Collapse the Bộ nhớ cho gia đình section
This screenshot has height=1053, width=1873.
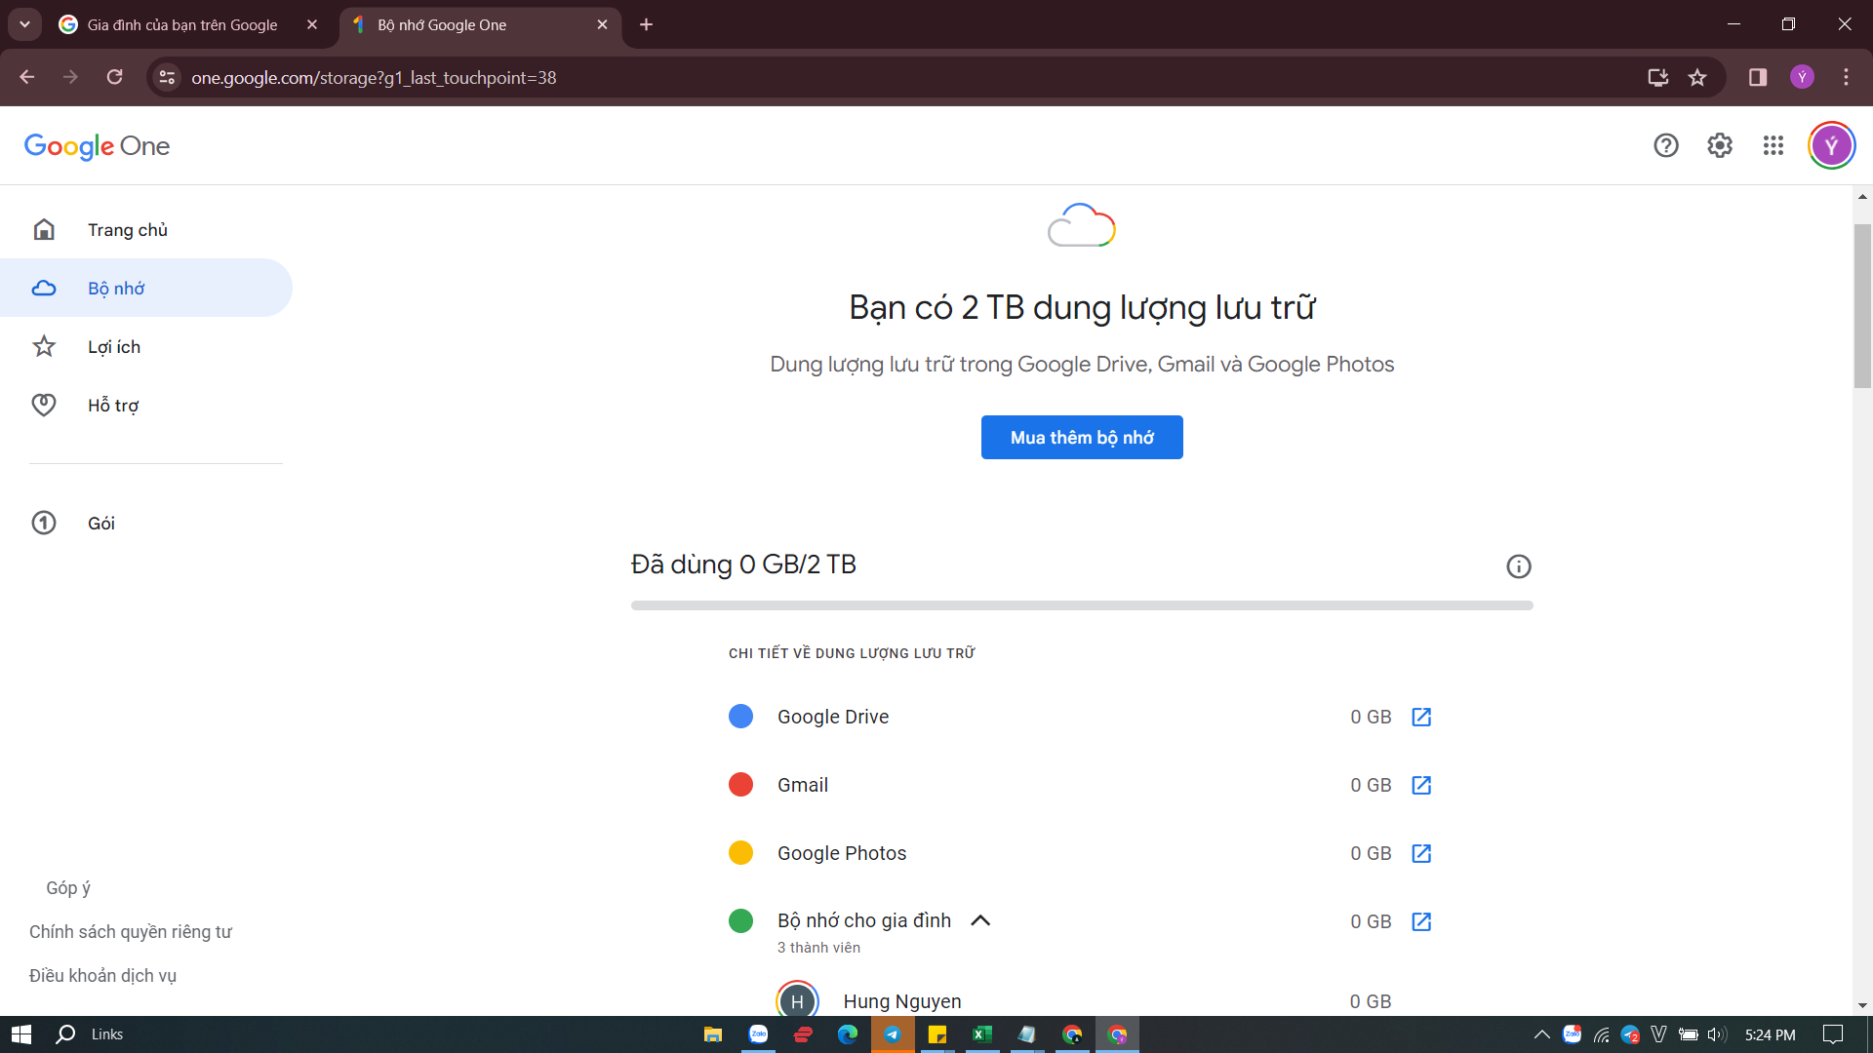pyautogui.click(x=980, y=920)
